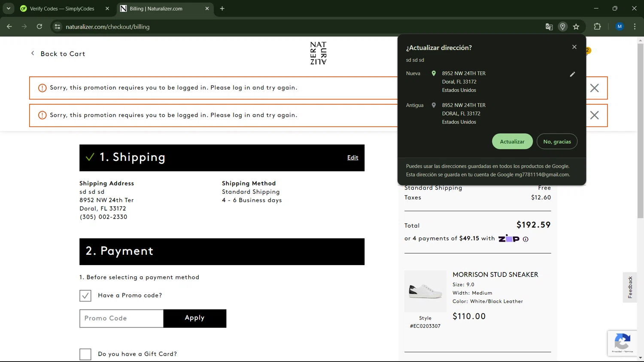The image size is (644, 362).
Task: Click the Zip logo
Action: (509, 238)
